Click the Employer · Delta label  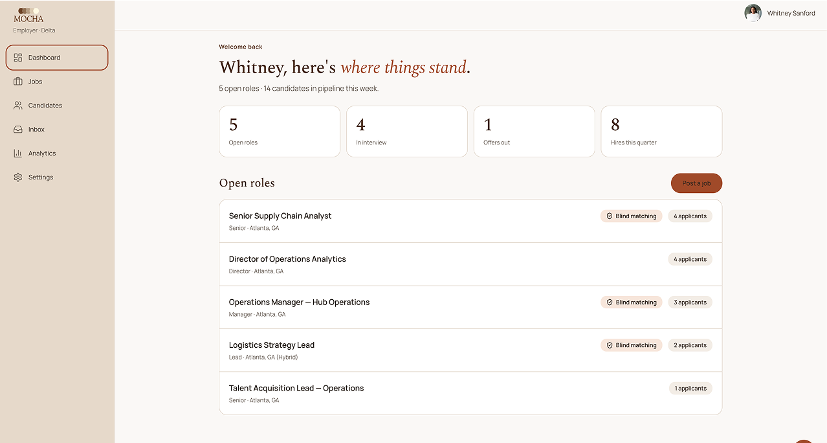coord(34,30)
